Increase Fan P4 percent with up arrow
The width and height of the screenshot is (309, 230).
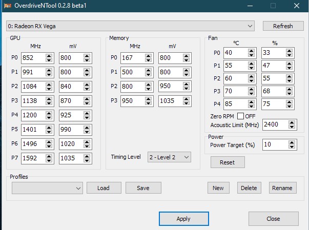[290, 102]
